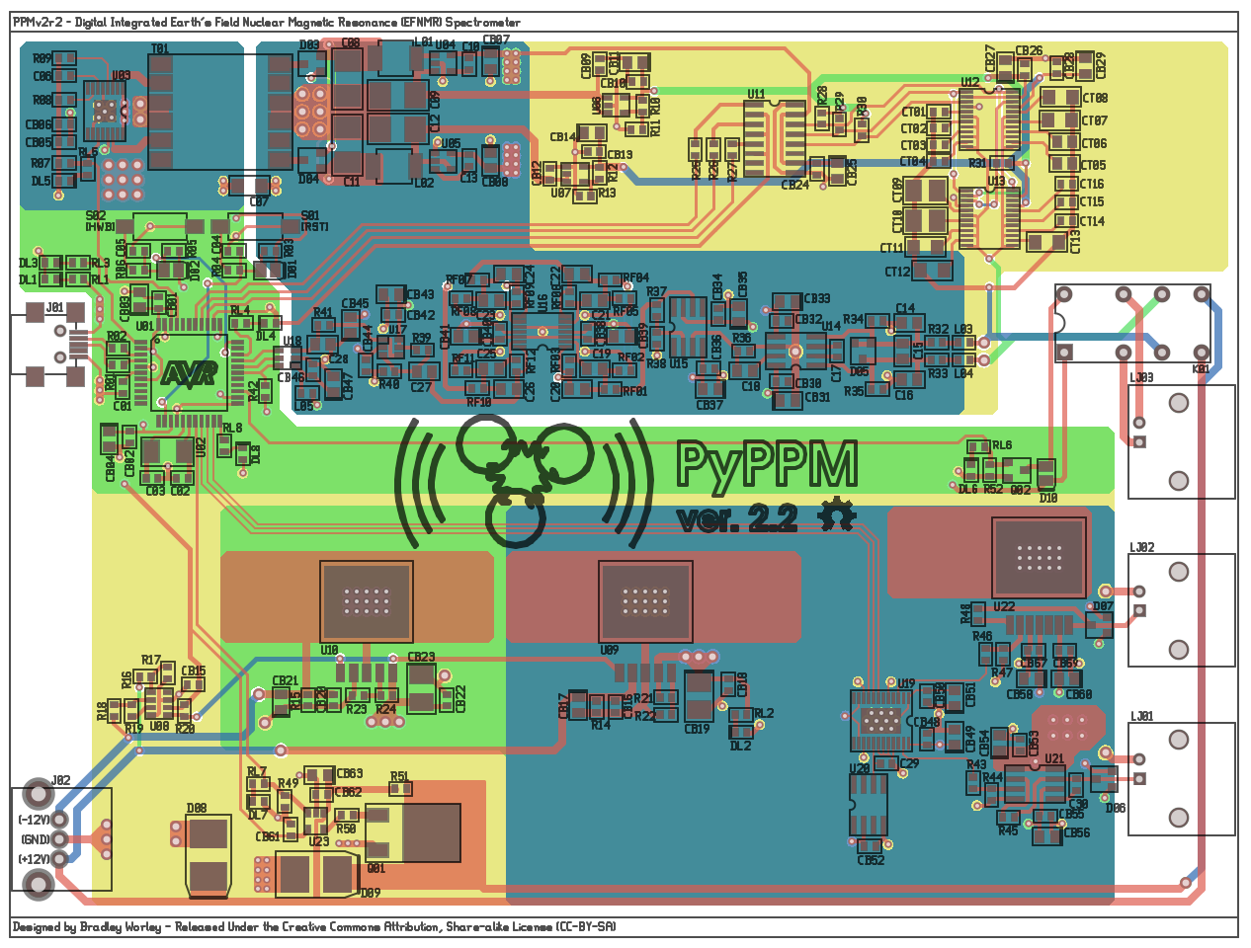Image resolution: width=1251 pixels, height=948 pixels.
Task: Select the U03 chip footprint
Action: coord(106,109)
